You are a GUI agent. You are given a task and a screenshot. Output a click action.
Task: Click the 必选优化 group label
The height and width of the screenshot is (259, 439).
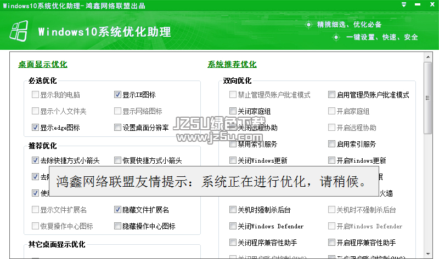pos(43,80)
